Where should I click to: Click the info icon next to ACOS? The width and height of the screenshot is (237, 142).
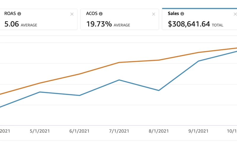[101, 14]
